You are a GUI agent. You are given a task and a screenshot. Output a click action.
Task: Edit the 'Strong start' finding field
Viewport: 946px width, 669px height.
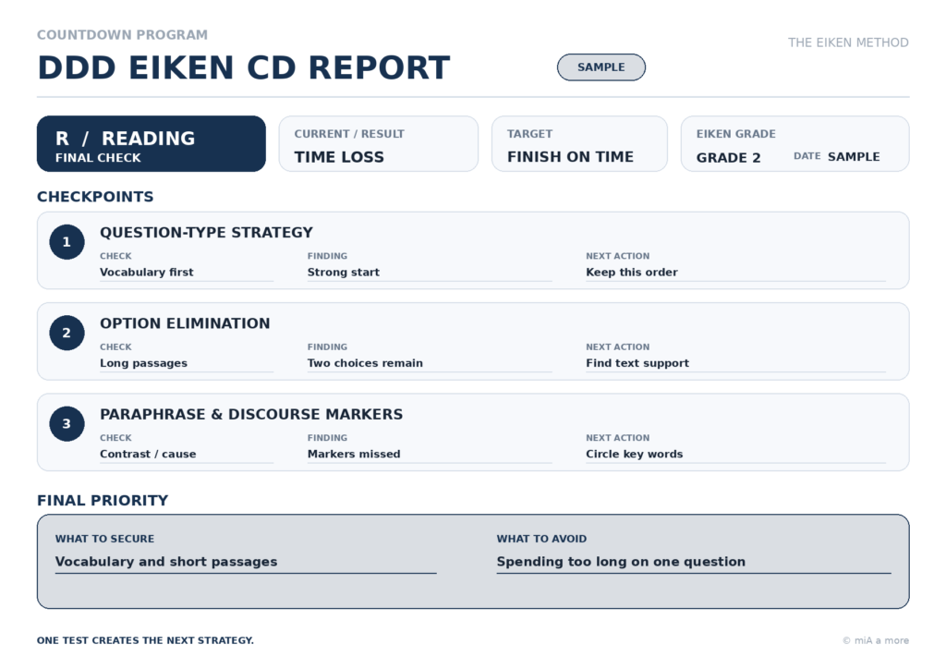tap(430, 273)
